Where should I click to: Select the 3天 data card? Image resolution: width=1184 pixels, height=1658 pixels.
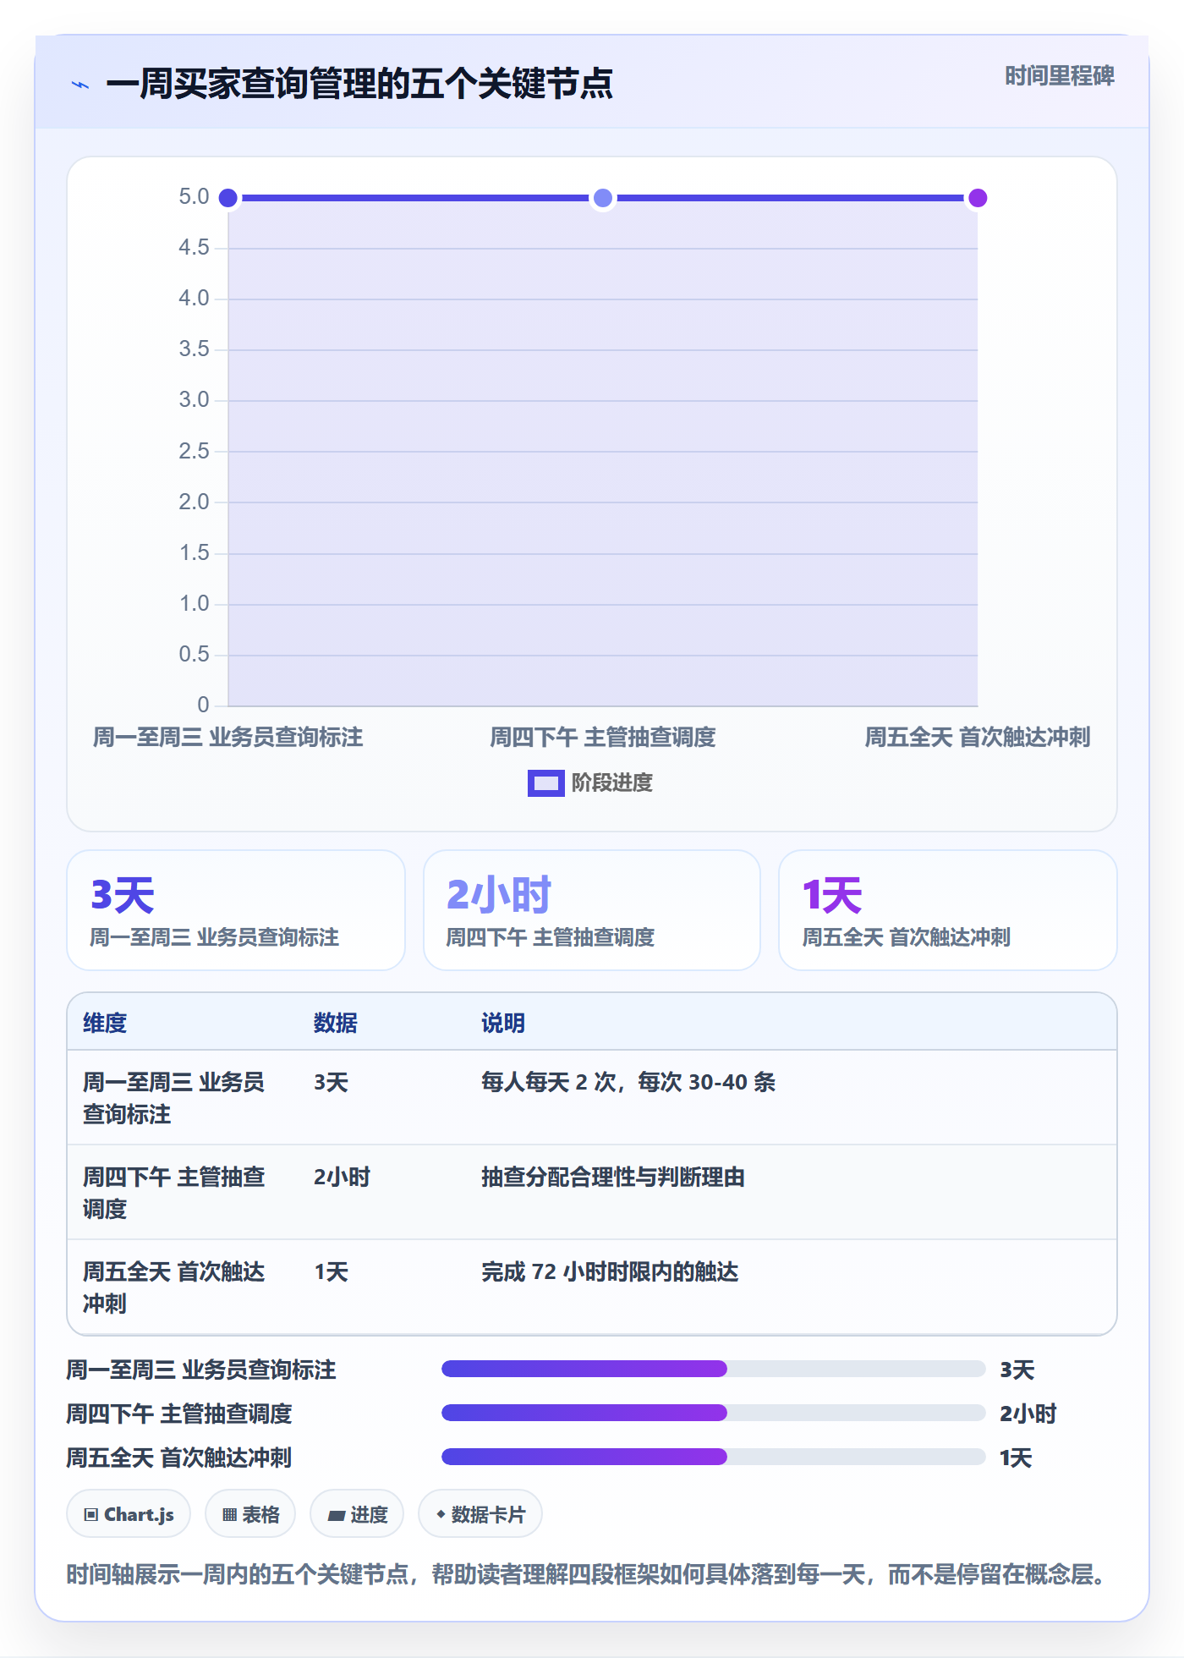click(x=236, y=910)
